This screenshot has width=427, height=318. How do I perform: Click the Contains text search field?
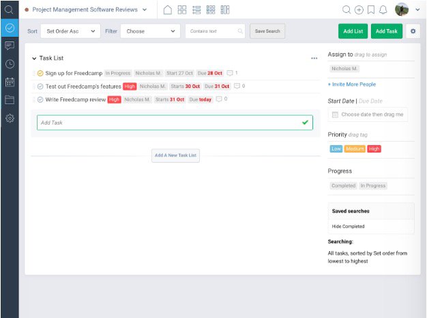[215, 31]
